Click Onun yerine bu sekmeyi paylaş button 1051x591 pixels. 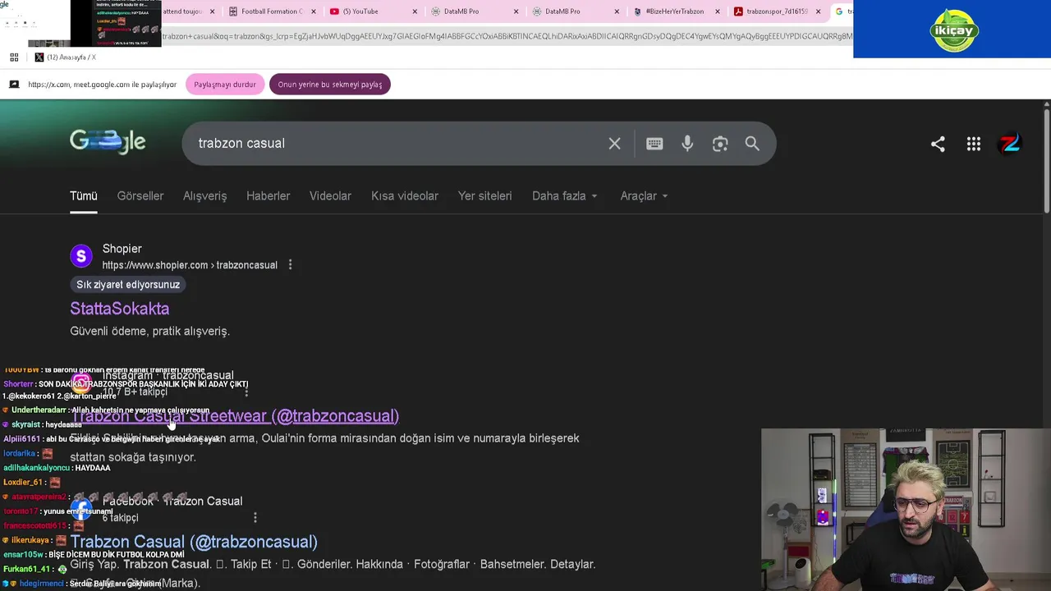(x=330, y=85)
